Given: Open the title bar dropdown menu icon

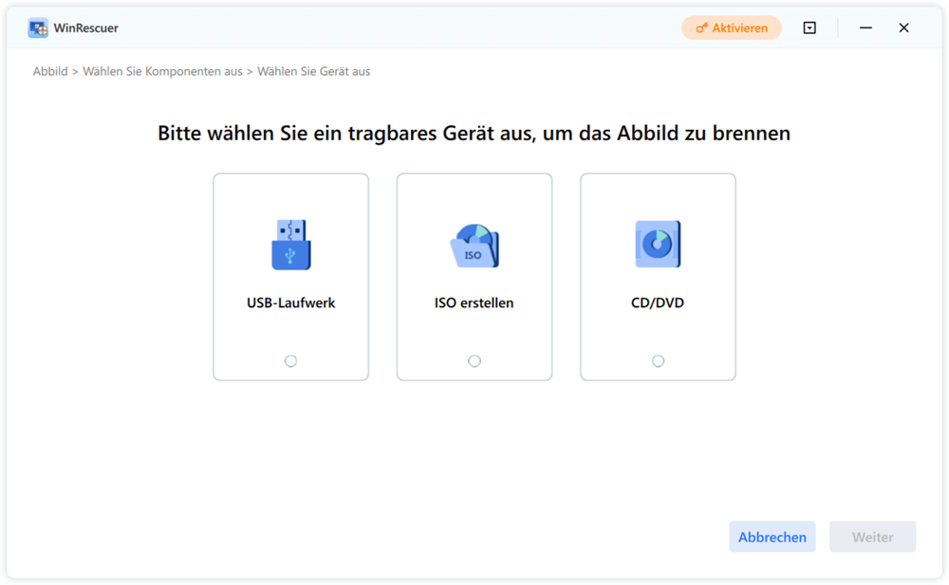Looking at the screenshot, I should 809,28.
